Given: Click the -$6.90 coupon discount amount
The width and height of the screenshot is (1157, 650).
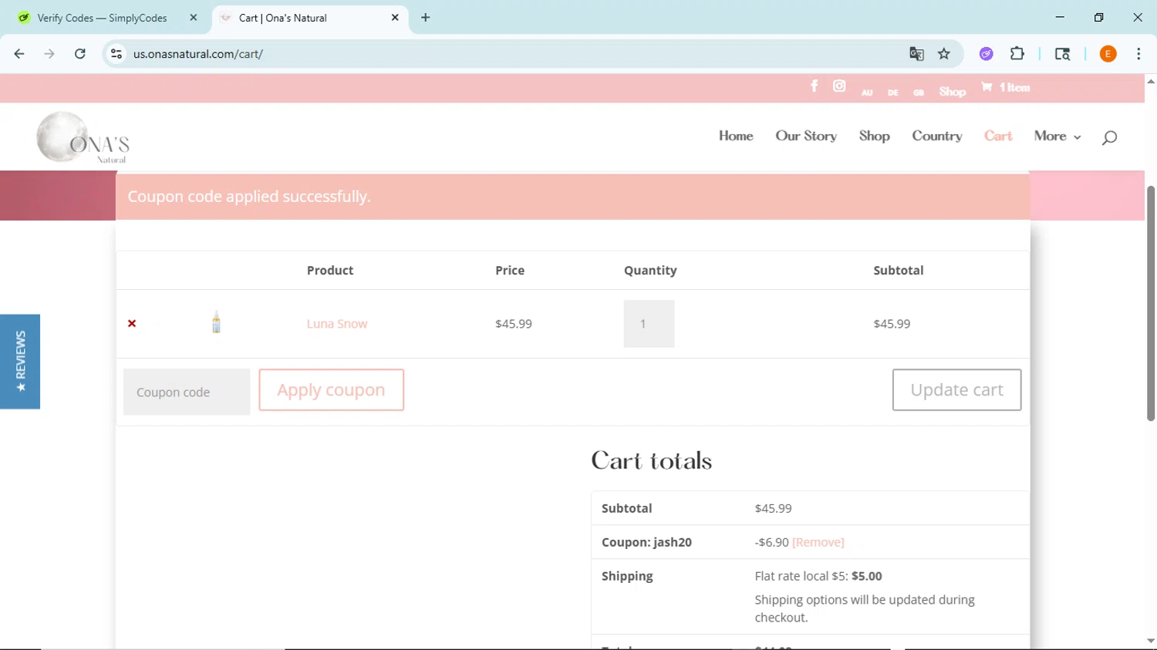Looking at the screenshot, I should (771, 542).
